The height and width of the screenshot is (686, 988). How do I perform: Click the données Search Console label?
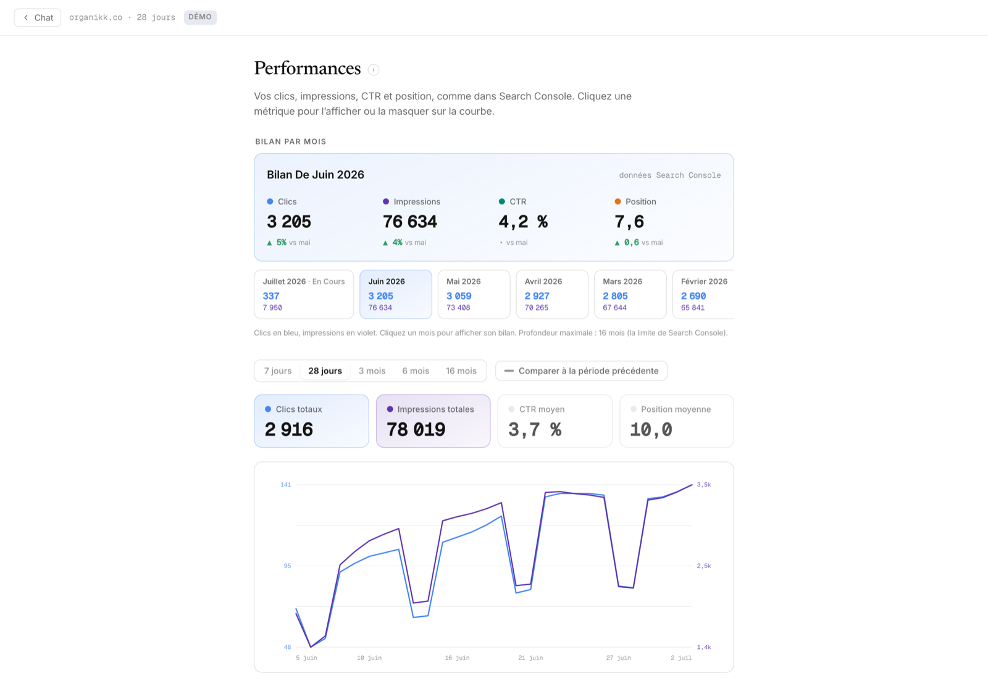point(670,175)
